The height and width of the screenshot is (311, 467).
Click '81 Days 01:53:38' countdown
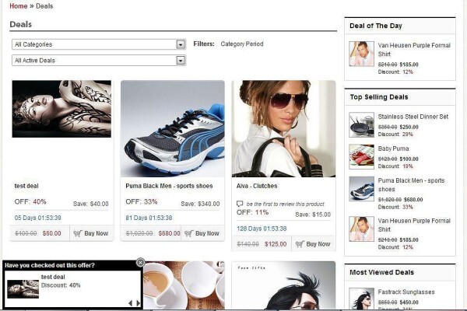[149, 218]
